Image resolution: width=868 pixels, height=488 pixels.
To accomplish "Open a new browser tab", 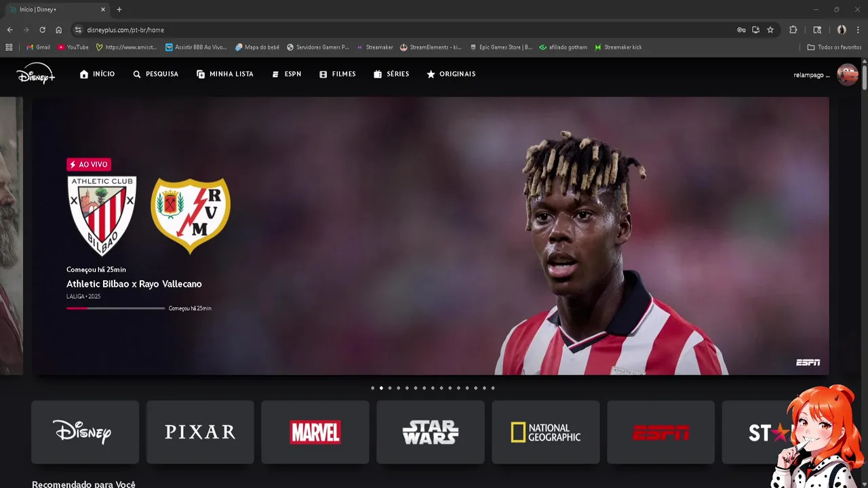I will 119,9.
